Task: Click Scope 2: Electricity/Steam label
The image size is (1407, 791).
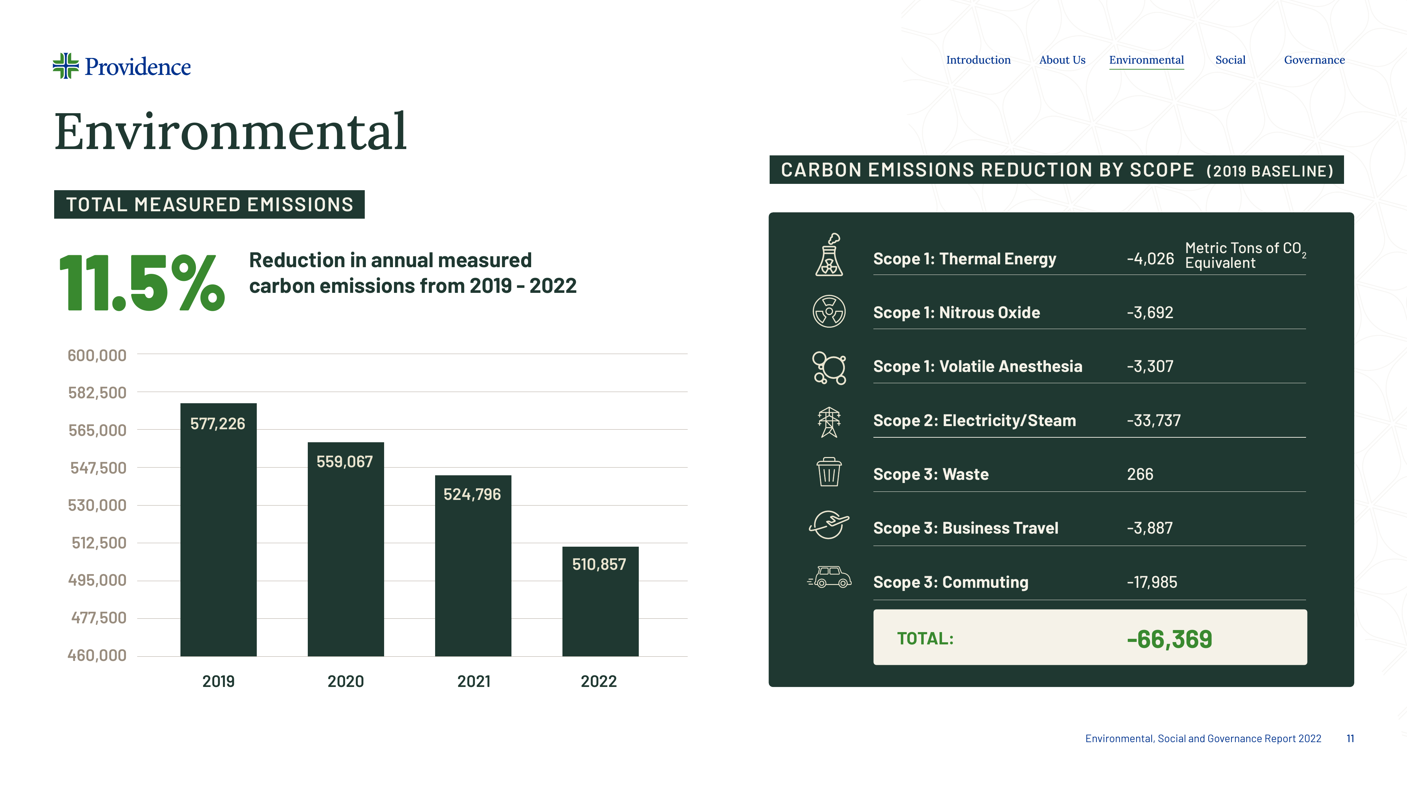Action: tap(974, 420)
